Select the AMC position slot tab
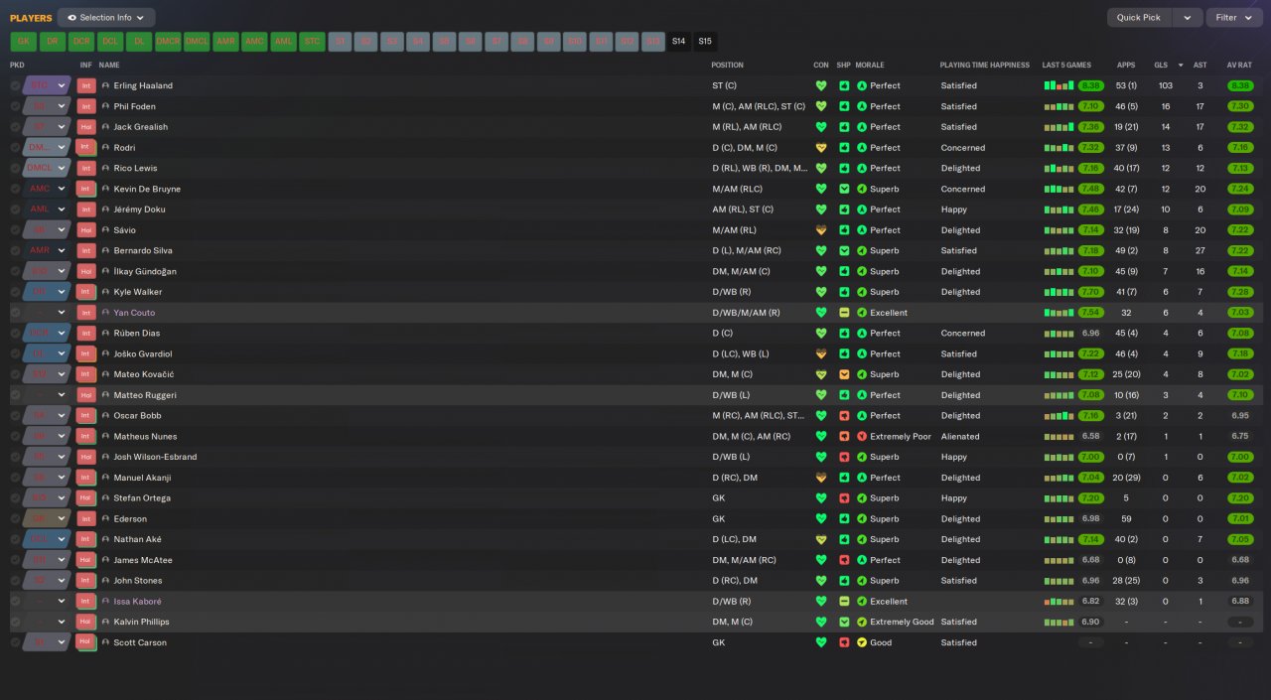The height and width of the screenshot is (700, 1271). pyautogui.click(x=254, y=42)
